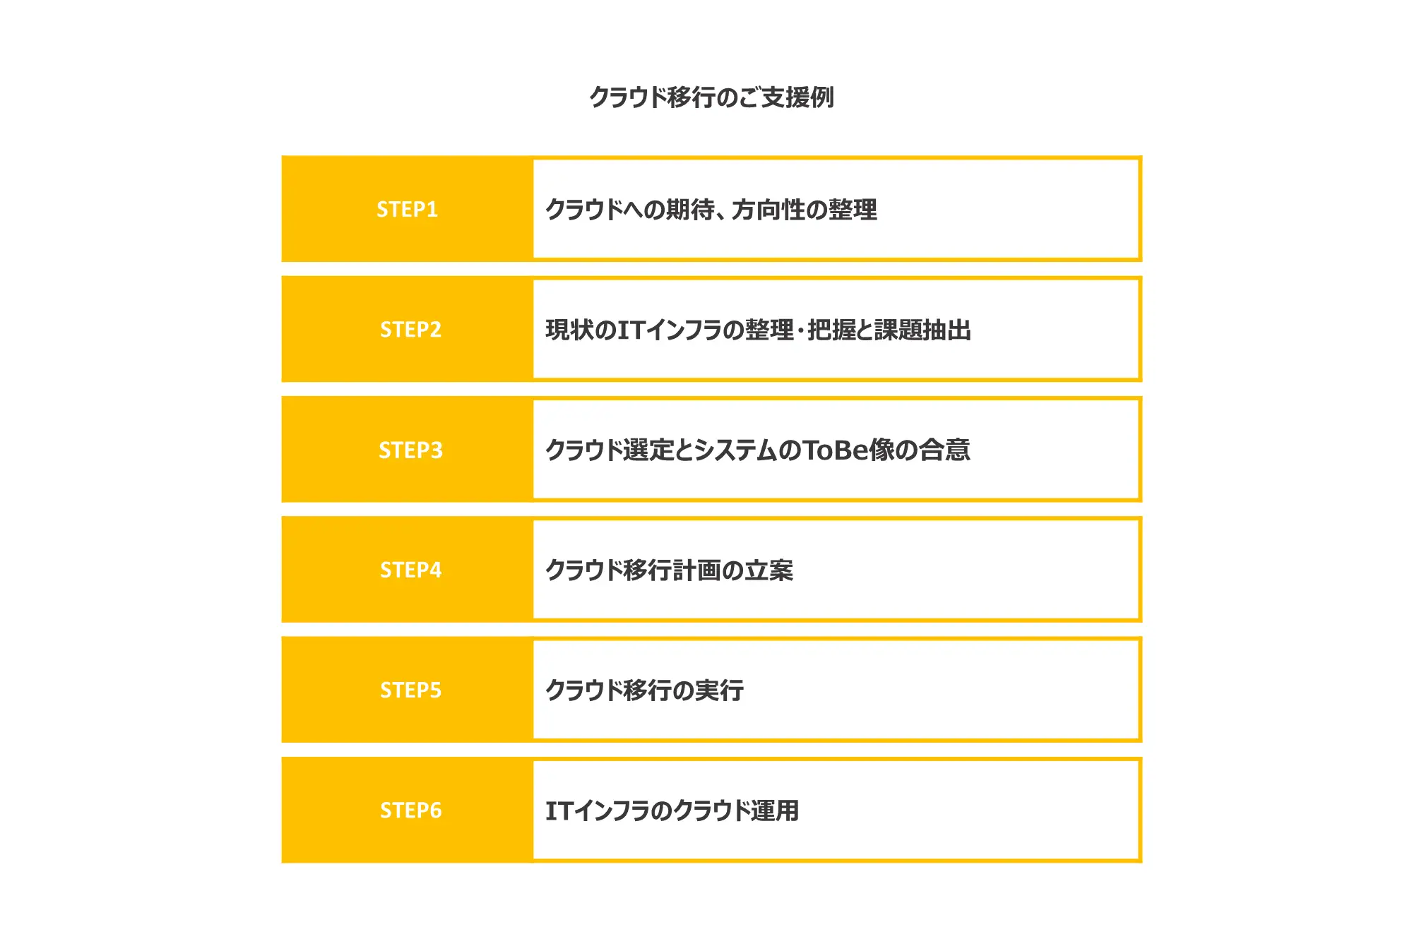
Task: Click text クラウド移行の実行
Action: [645, 690]
